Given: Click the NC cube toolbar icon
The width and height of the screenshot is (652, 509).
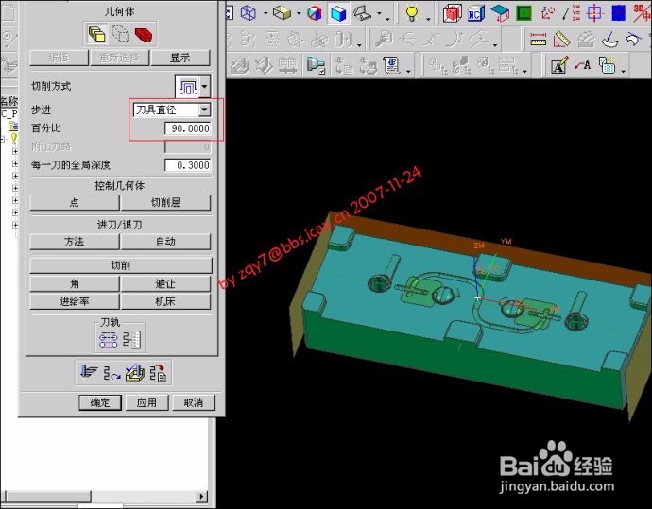Looking at the screenshot, I should pyautogui.click(x=475, y=13).
